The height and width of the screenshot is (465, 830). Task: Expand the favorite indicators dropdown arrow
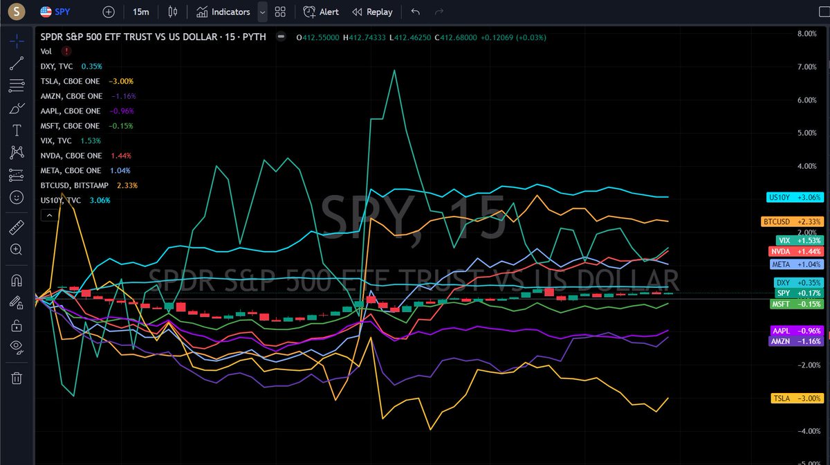262,12
